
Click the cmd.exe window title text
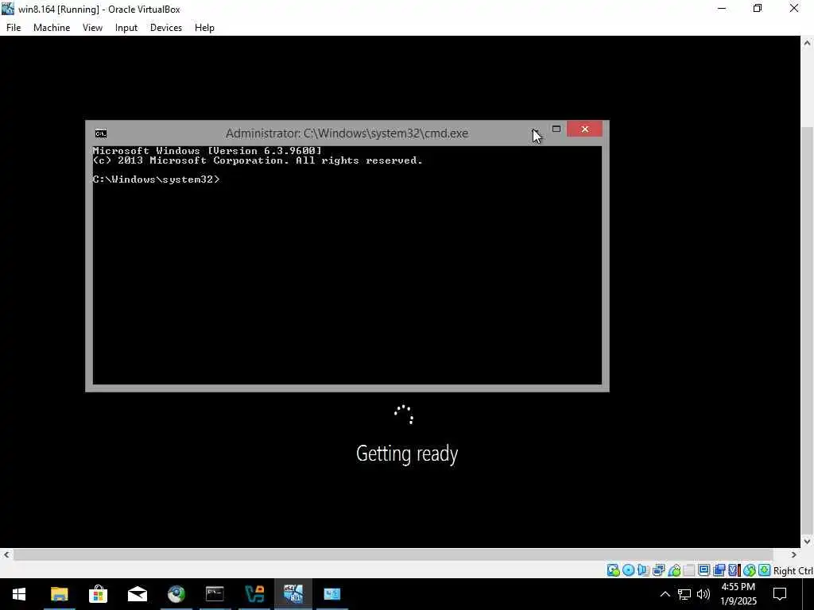[x=347, y=133]
